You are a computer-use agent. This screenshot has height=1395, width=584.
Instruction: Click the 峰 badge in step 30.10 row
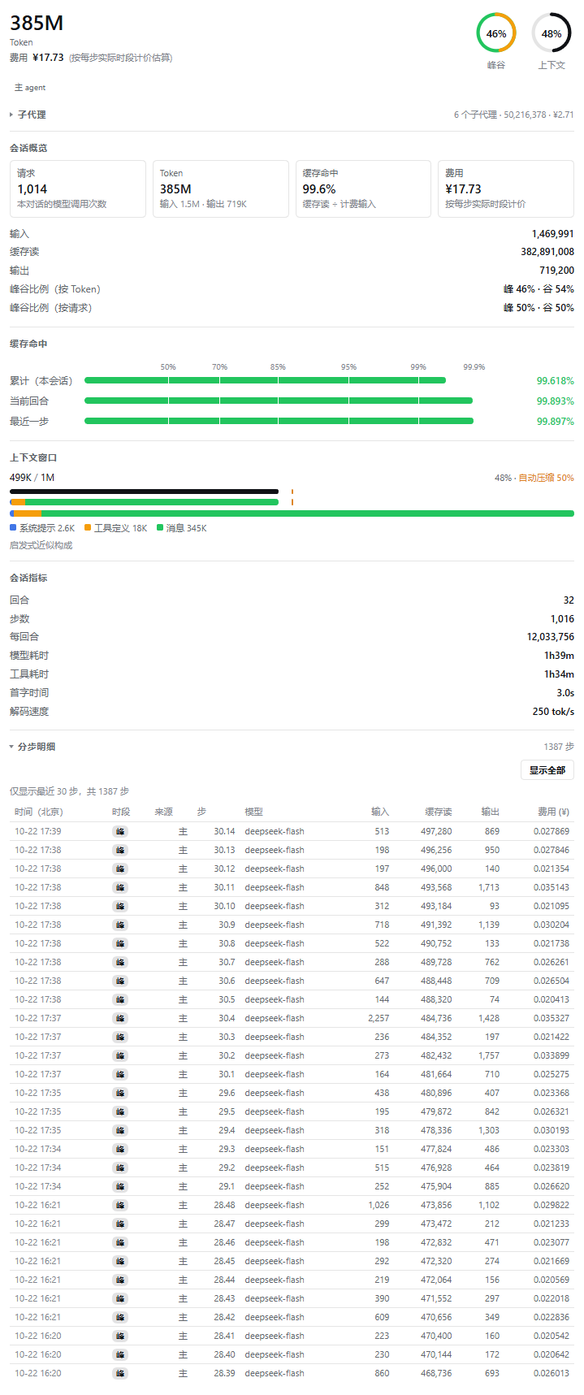tap(120, 906)
